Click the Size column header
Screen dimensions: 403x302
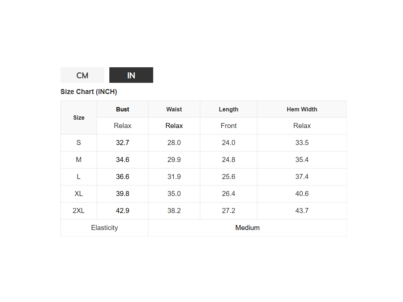click(x=79, y=118)
